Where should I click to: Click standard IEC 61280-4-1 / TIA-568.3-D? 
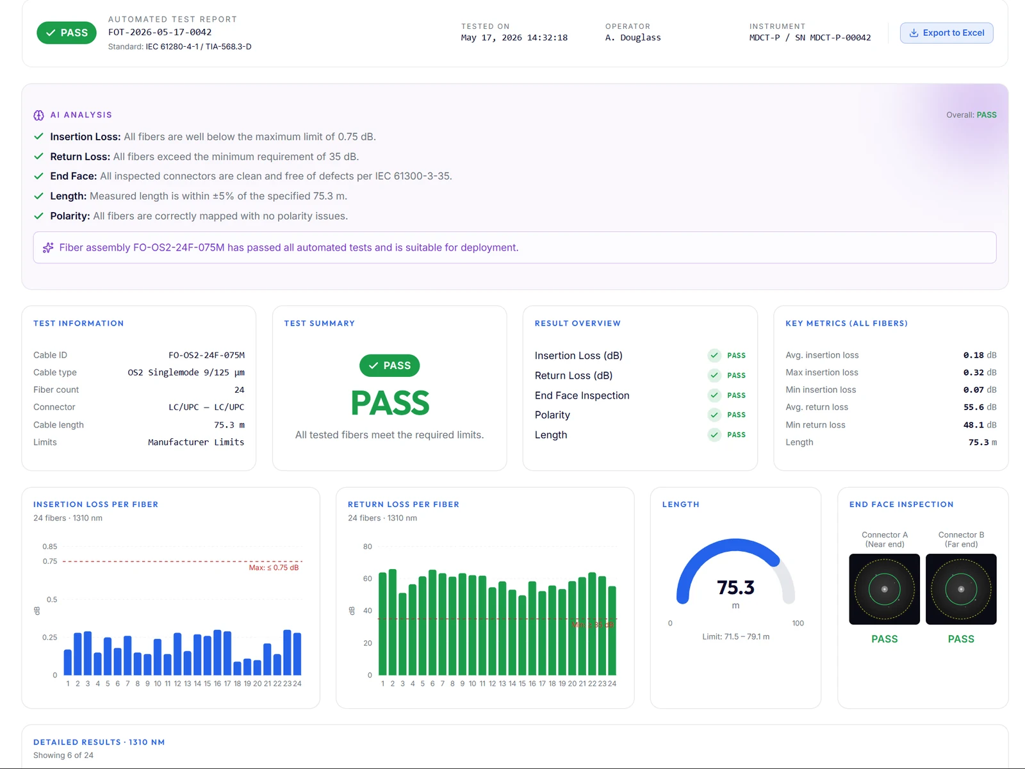click(199, 47)
